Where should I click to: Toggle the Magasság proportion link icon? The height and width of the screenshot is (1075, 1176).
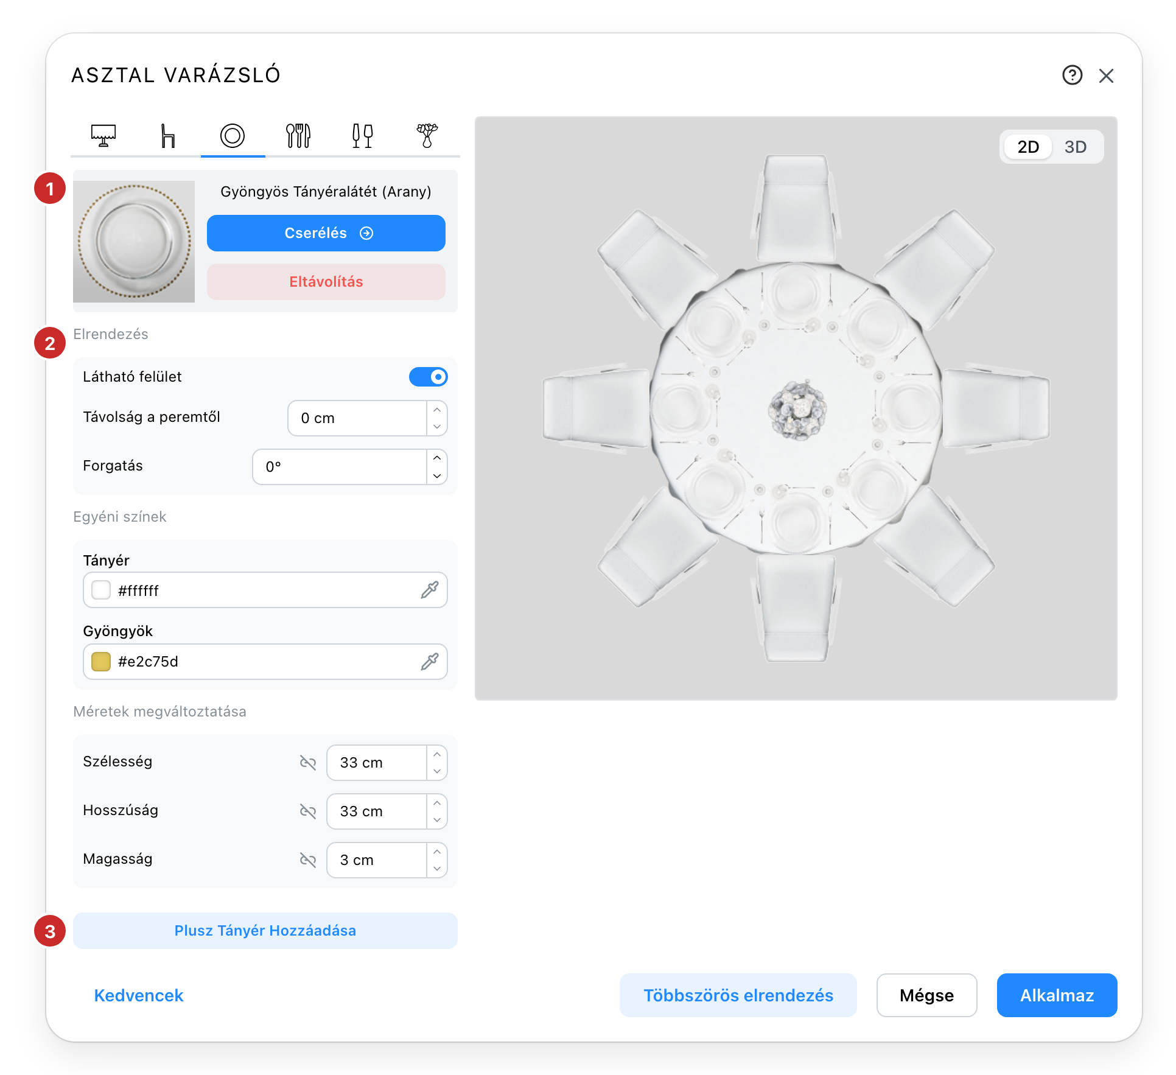coord(308,860)
